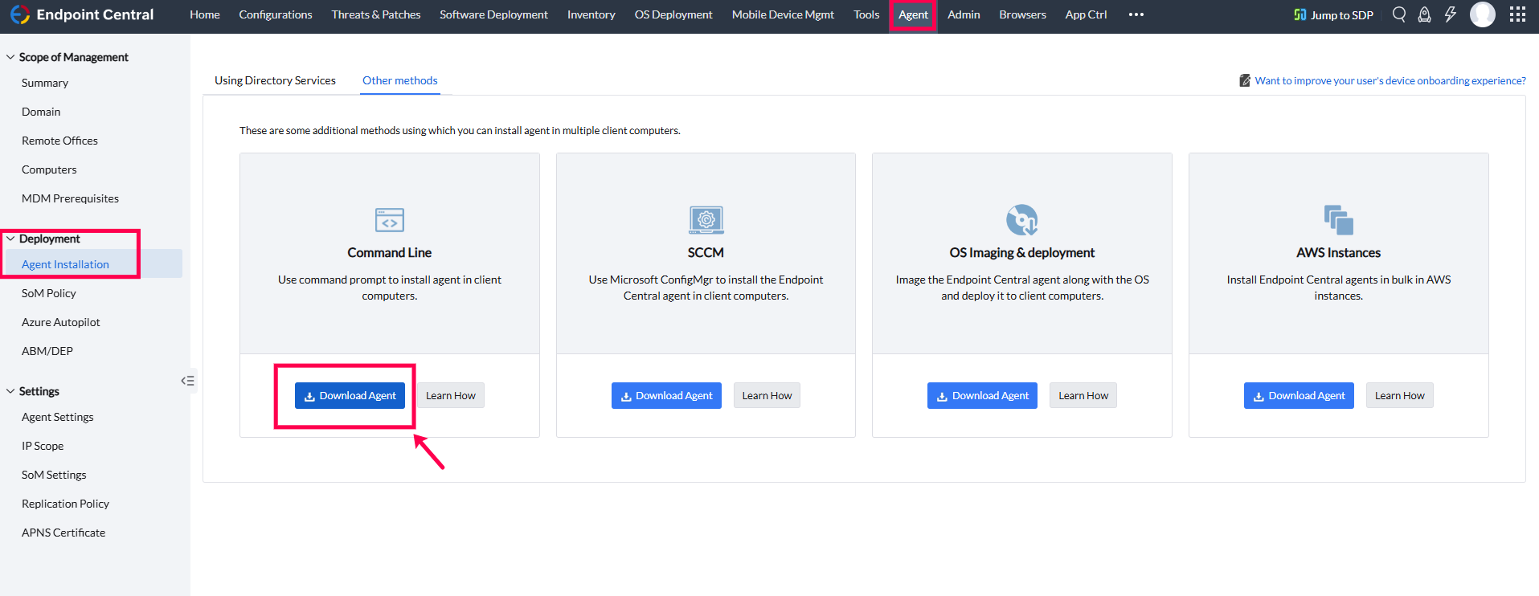Show more menus via the ellipsis
The width and height of the screenshot is (1539, 596).
1136,14
